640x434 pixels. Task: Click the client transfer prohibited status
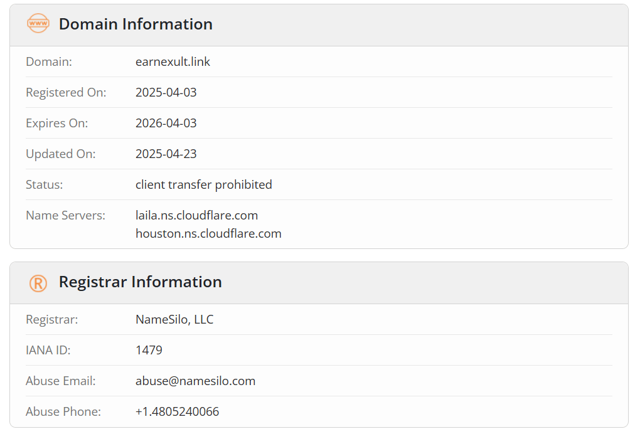coord(204,184)
